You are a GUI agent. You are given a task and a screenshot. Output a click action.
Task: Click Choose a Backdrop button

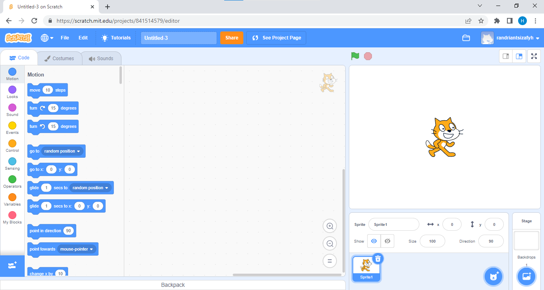point(526,276)
